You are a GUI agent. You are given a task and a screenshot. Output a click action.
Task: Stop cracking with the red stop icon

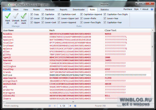13,5
